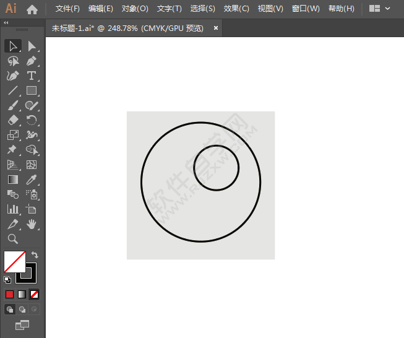Viewport: 404px width, 338px height.
Task: Select the Hand tool
Action: click(x=32, y=224)
